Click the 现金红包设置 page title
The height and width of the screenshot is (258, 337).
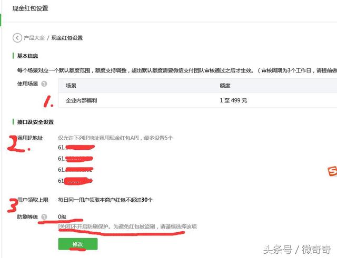[x=31, y=8]
